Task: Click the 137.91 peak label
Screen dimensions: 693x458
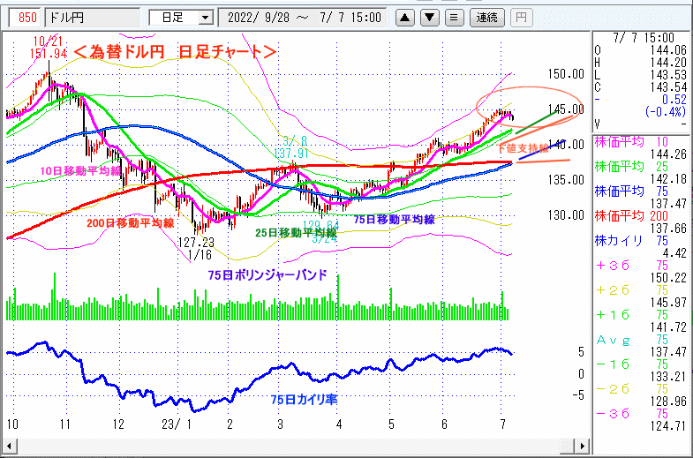Action: (290, 154)
